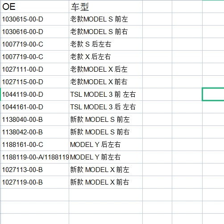This screenshot has height=224, width=224.
Task: Select cell 新款 MODEL S 前右
Action: click(106, 132)
